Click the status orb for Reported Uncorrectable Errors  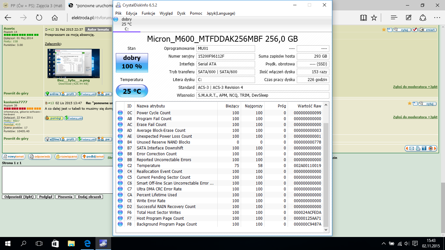coord(120,160)
